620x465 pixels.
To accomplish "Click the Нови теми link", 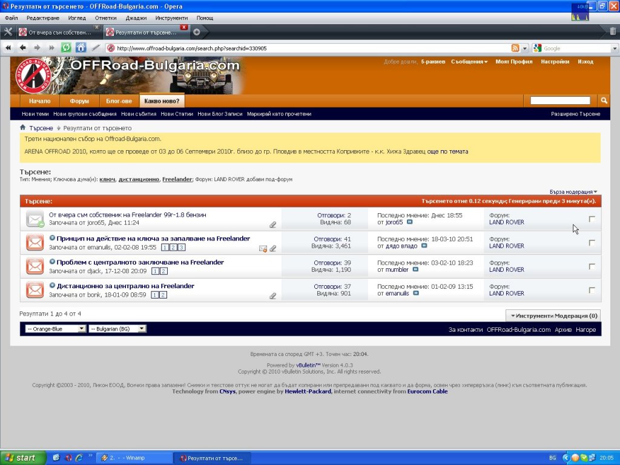I will point(35,114).
